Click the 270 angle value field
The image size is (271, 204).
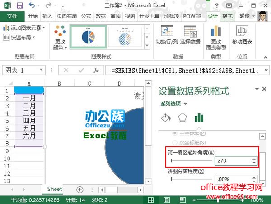[234, 160]
